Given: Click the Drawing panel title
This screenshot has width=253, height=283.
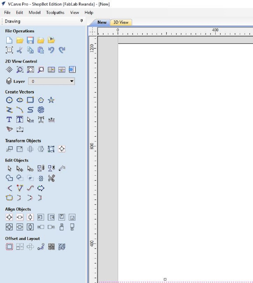Looking at the screenshot, I should coord(12,21).
